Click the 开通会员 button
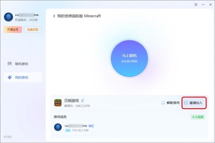The height and width of the screenshot is (143, 215). [13, 29]
